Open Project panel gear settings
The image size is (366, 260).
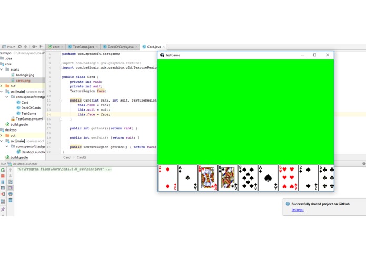click(34, 47)
